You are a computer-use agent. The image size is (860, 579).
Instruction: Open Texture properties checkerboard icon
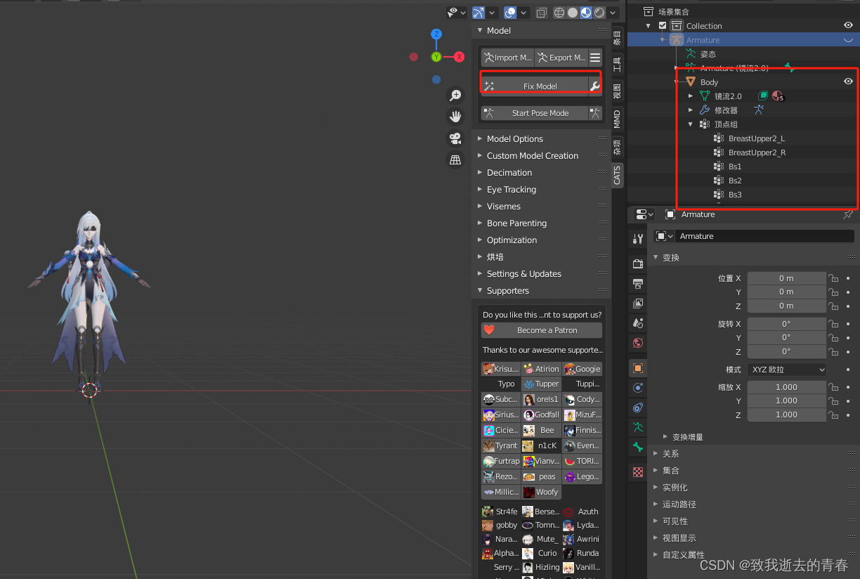coord(638,472)
